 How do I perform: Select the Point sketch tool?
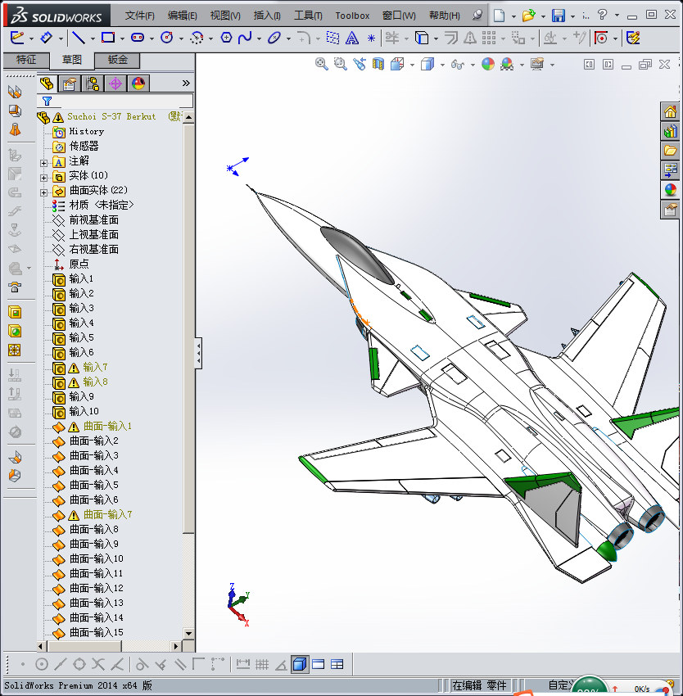[x=371, y=38]
